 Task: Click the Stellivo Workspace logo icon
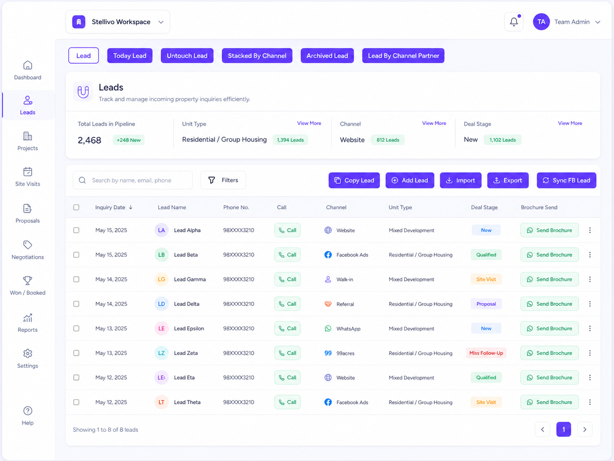click(78, 22)
